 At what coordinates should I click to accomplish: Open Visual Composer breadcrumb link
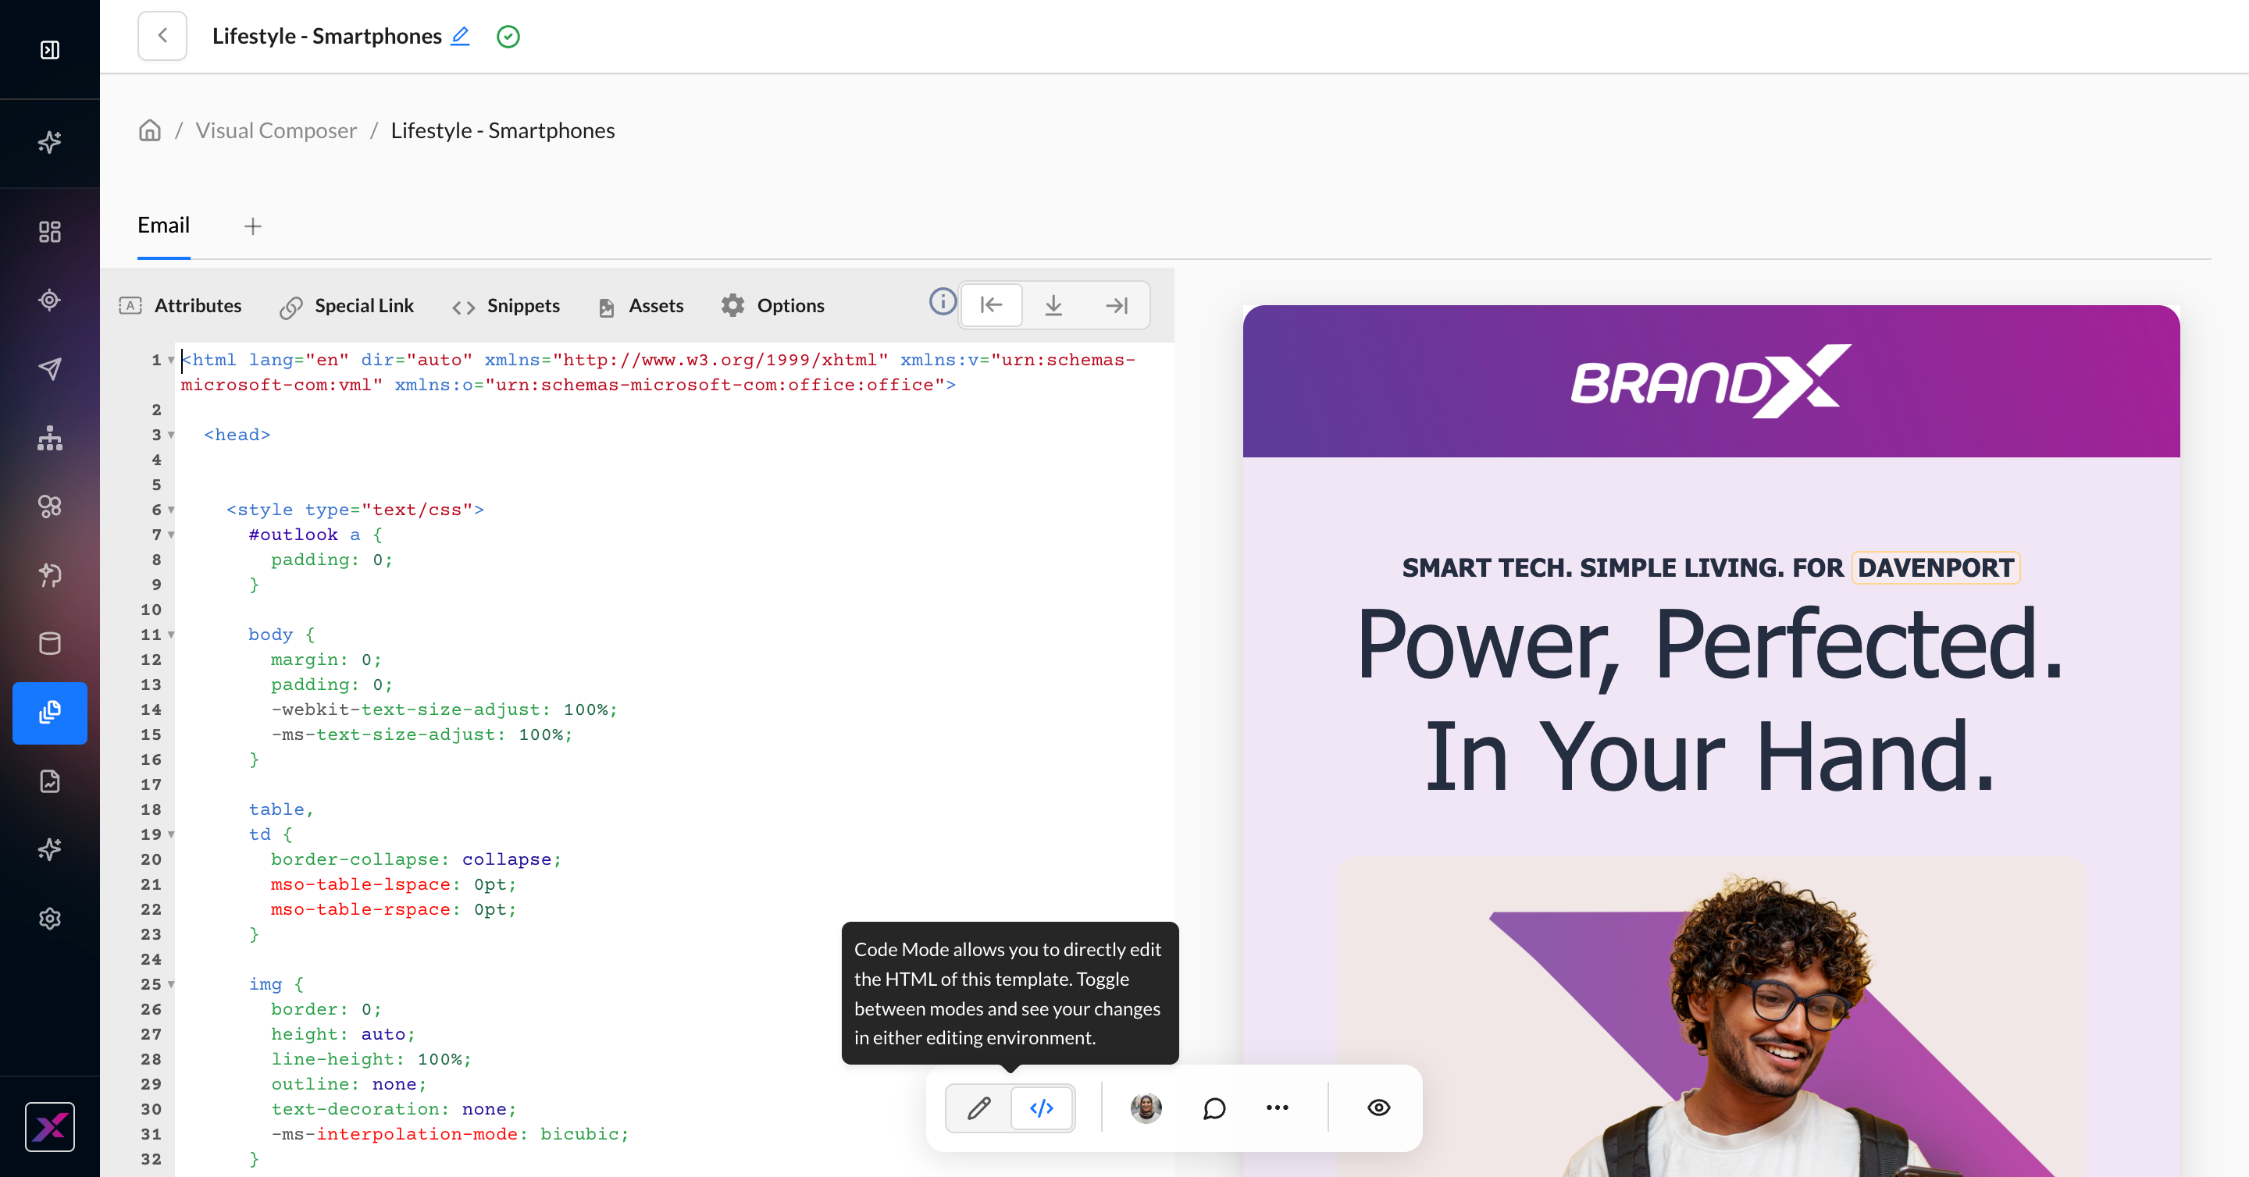tap(276, 130)
